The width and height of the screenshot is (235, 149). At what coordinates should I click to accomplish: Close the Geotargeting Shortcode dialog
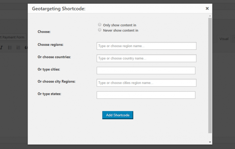point(207,8)
